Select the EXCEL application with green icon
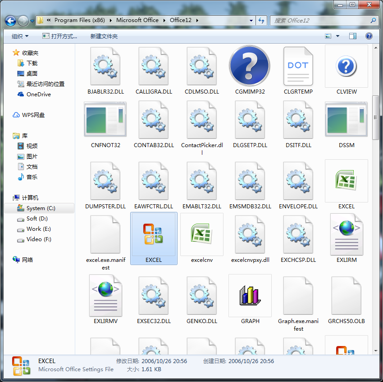This screenshot has height=382, width=383. click(347, 181)
